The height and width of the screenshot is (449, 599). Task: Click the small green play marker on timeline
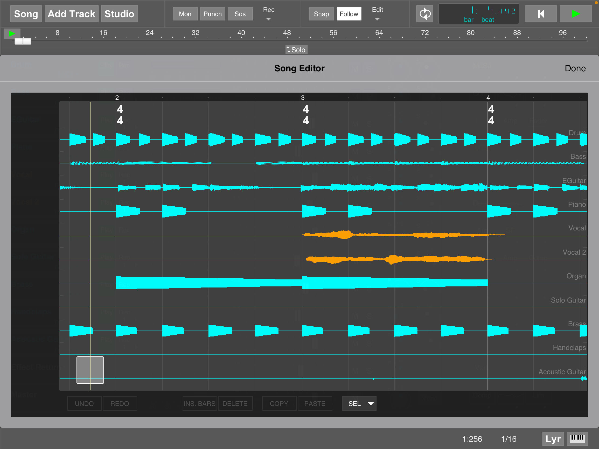pyautogui.click(x=12, y=34)
